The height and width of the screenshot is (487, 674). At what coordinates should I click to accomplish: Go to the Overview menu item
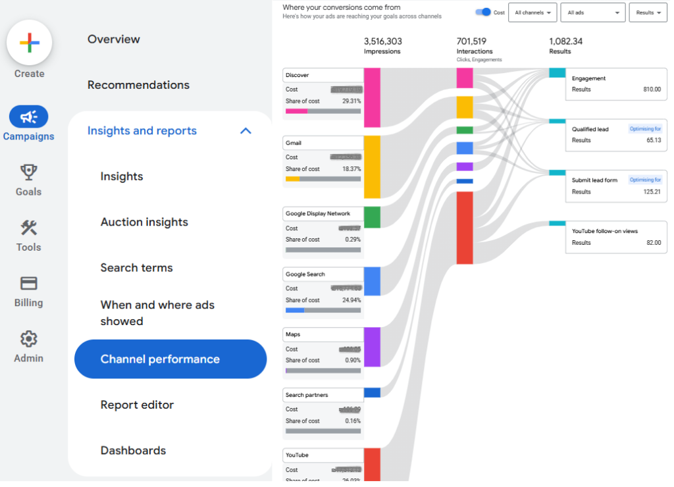[114, 39]
